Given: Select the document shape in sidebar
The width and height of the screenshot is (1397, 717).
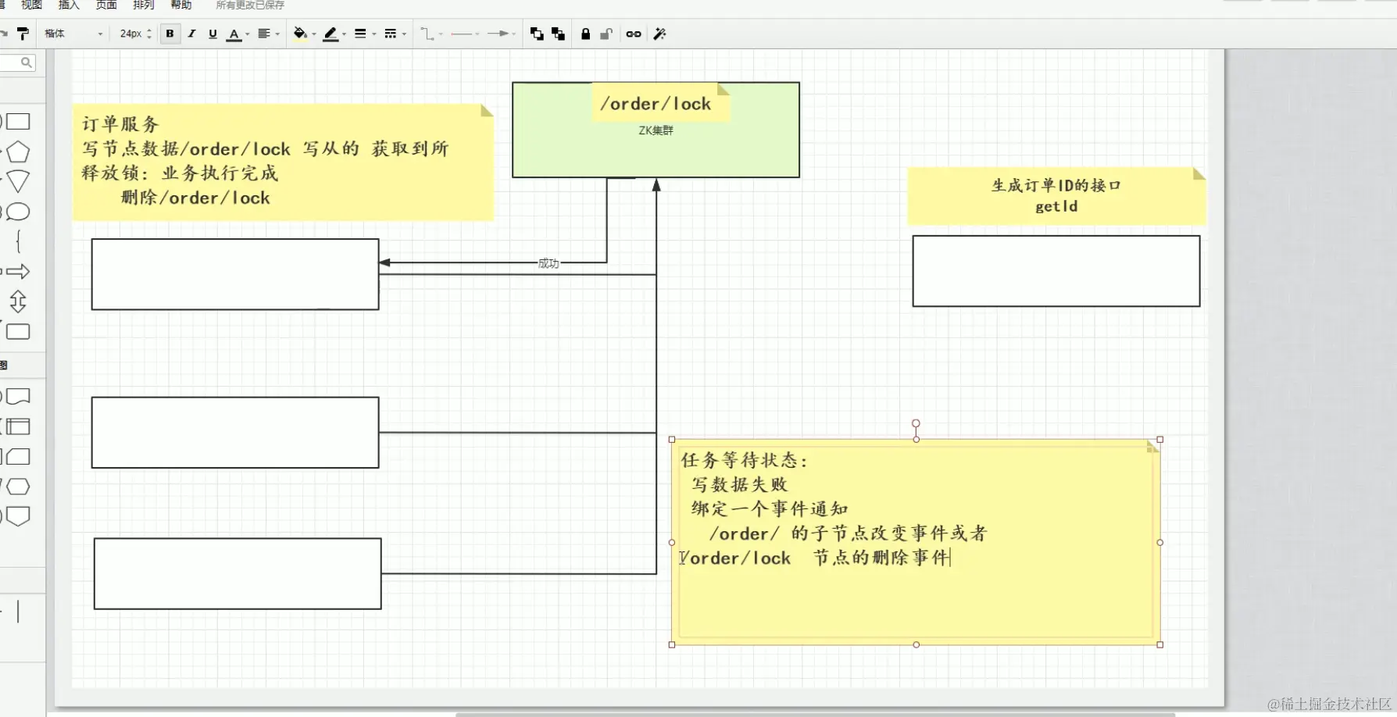Looking at the screenshot, I should 18,396.
